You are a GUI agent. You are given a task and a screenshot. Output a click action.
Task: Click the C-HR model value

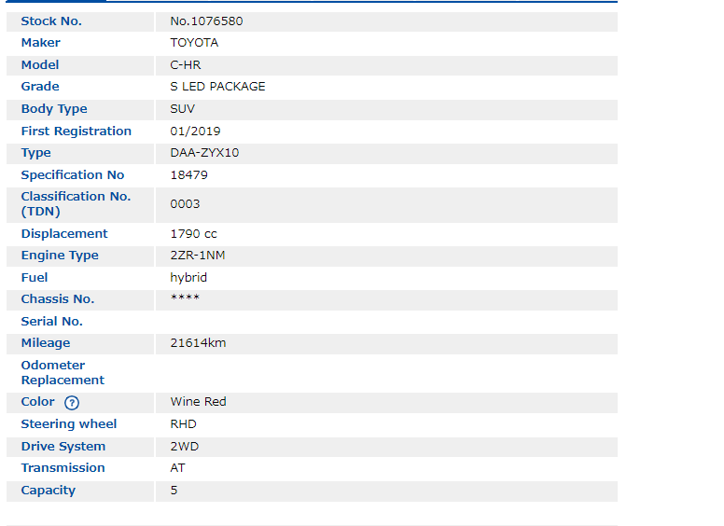pos(186,65)
